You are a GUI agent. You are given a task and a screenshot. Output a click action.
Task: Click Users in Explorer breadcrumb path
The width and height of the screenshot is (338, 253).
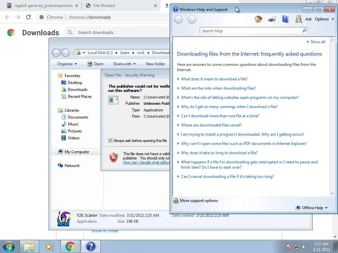[125, 53]
